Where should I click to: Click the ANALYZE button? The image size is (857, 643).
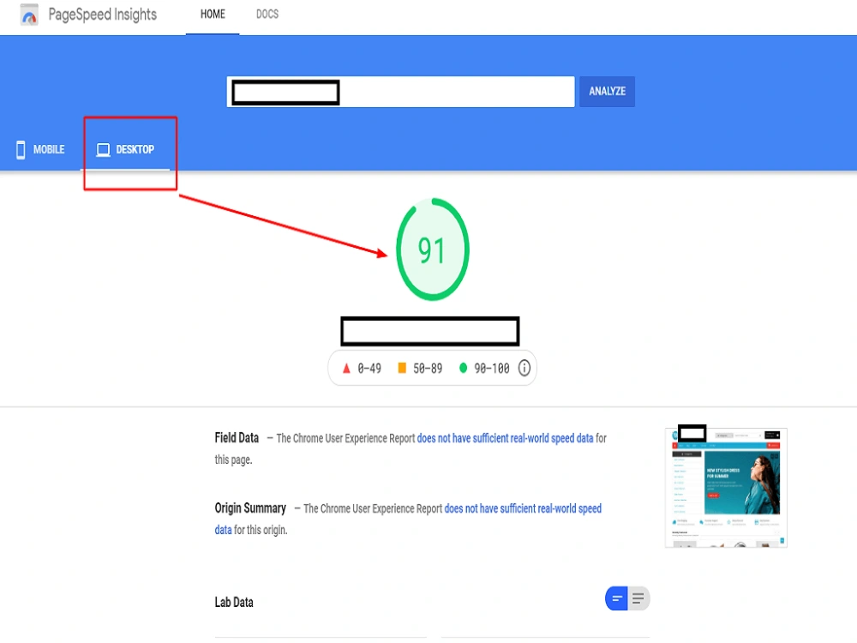608,92
